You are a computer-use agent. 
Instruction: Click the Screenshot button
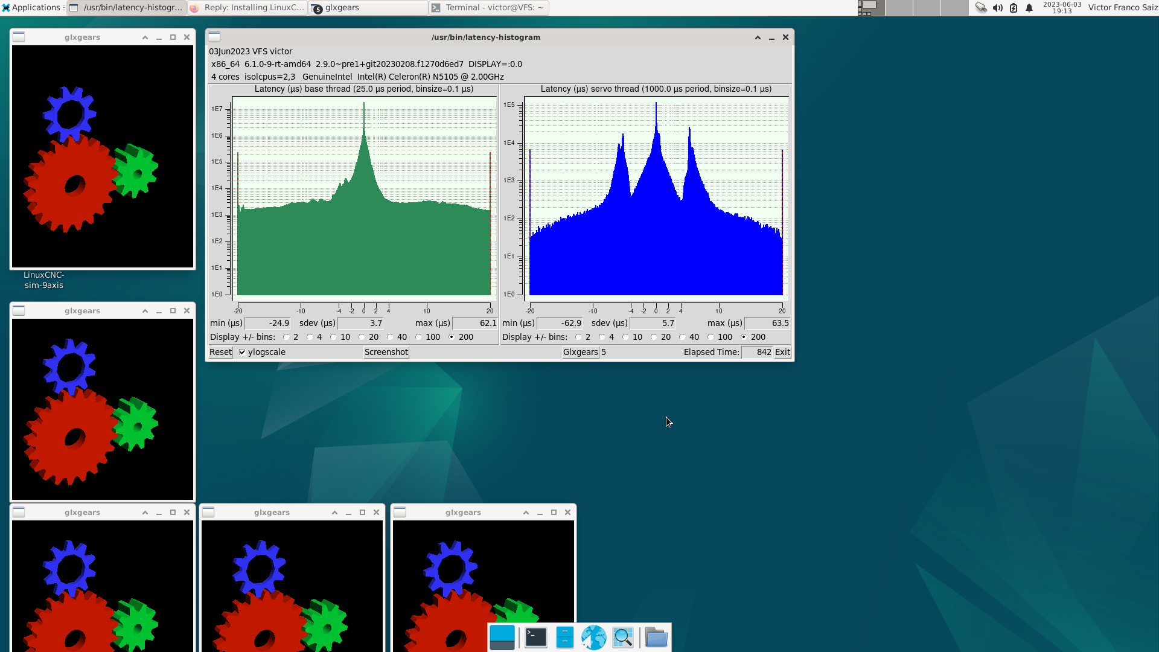click(386, 352)
